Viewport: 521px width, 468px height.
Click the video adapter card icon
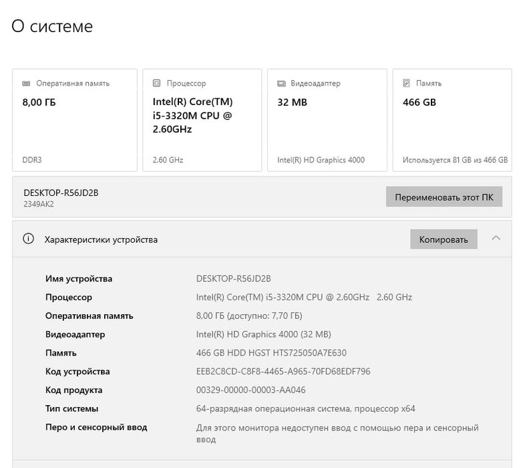(281, 83)
